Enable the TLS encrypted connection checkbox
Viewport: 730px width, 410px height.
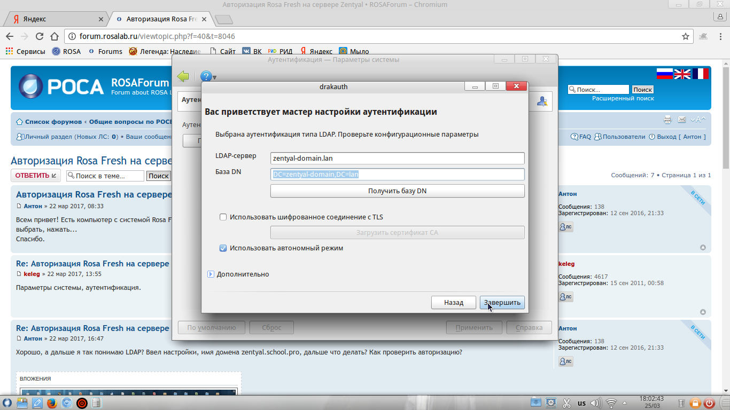click(x=223, y=217)
